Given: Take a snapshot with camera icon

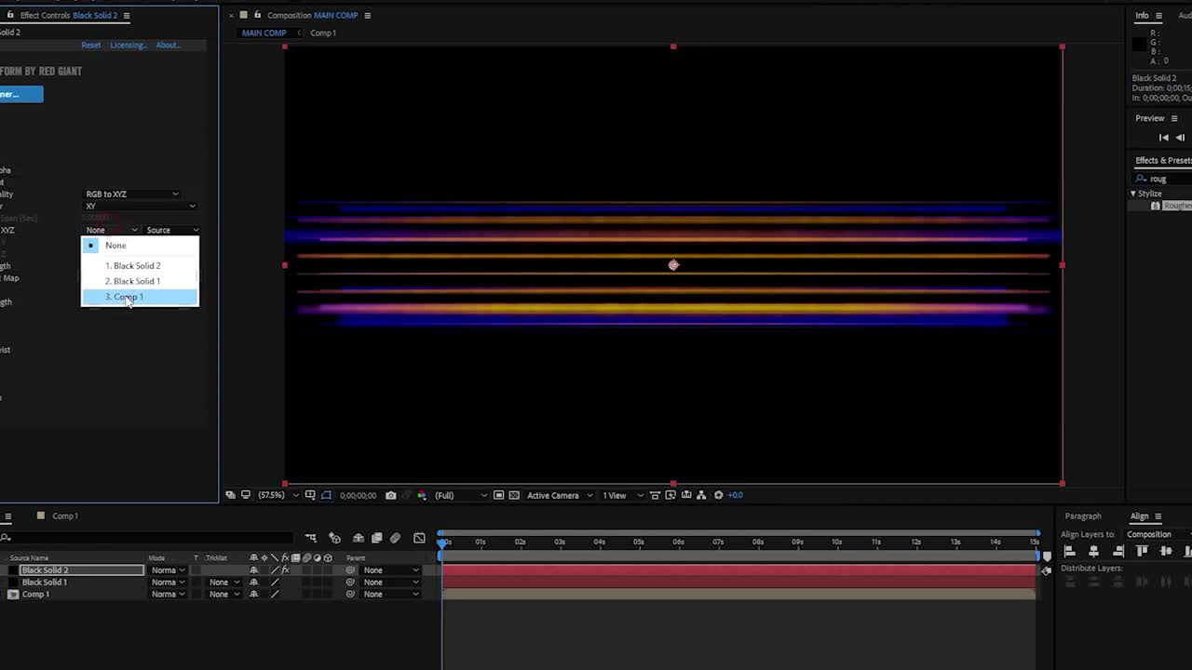Looking at the screenshot, I should pyautogui.click(x=390, y=495).
